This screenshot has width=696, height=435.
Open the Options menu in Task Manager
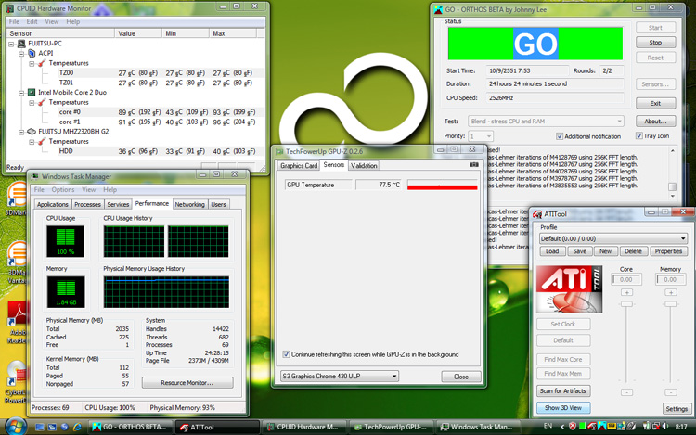pyautogui.click(x=63, y=190)
